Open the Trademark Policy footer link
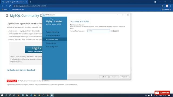Image resolution: width=173 pixels, height=97 pixels. 43,85
